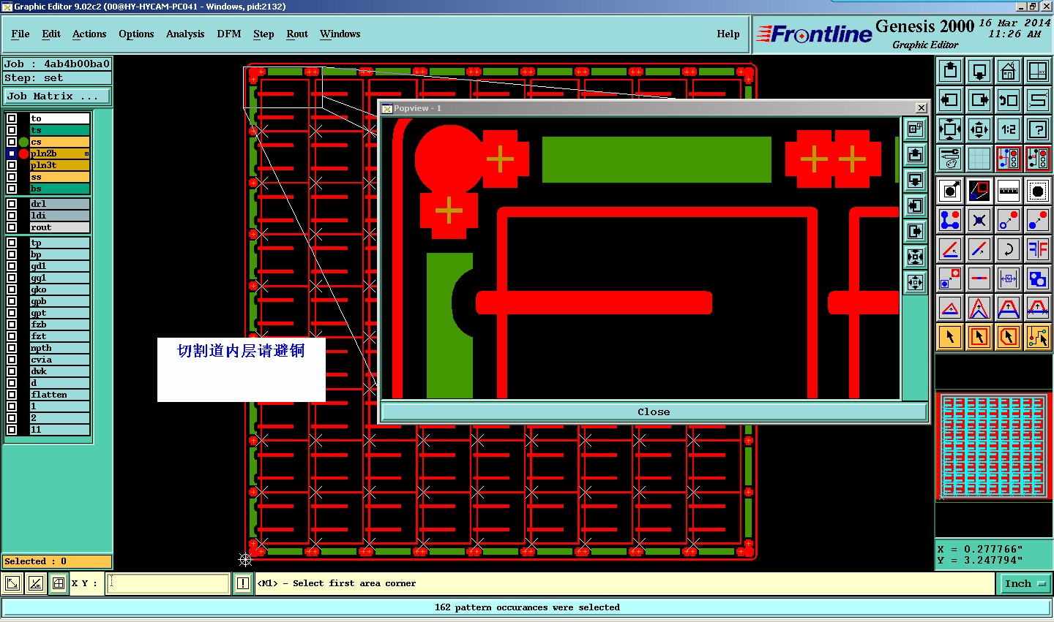The height and width of the screenshot is (622, 1054).
Task: Open the DFM menu
Action: point(229,34)
